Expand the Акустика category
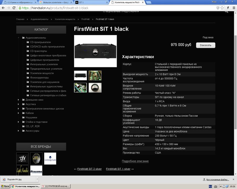Image resolution: width=237 pixels, height=189 pixels. pyautogui.click(x=18, y=104)
